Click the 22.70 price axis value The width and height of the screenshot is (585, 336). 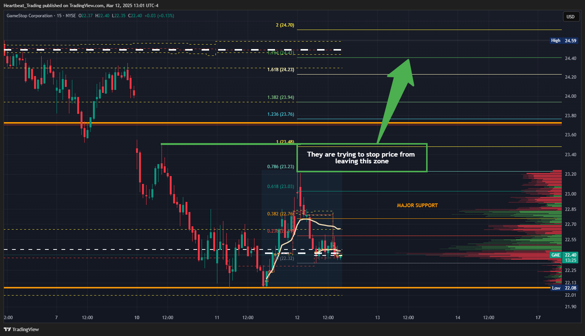pos(570,224)
